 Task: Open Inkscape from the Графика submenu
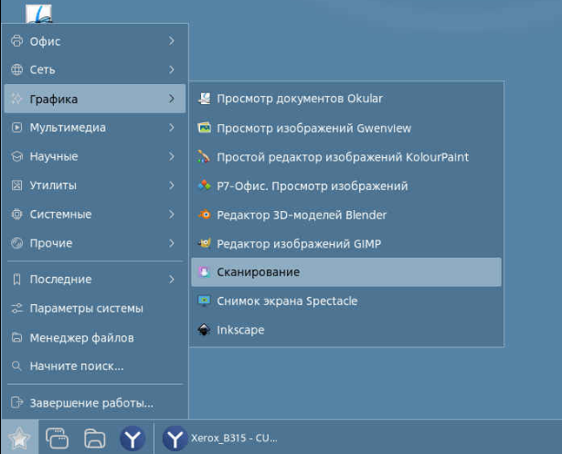346,330
